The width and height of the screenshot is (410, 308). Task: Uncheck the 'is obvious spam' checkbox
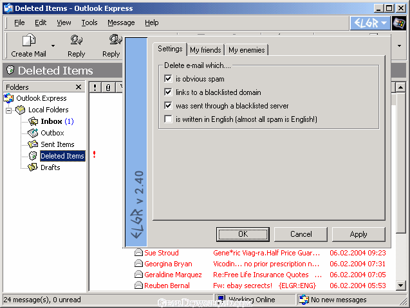pyautogui.click(x=168, y=78)
